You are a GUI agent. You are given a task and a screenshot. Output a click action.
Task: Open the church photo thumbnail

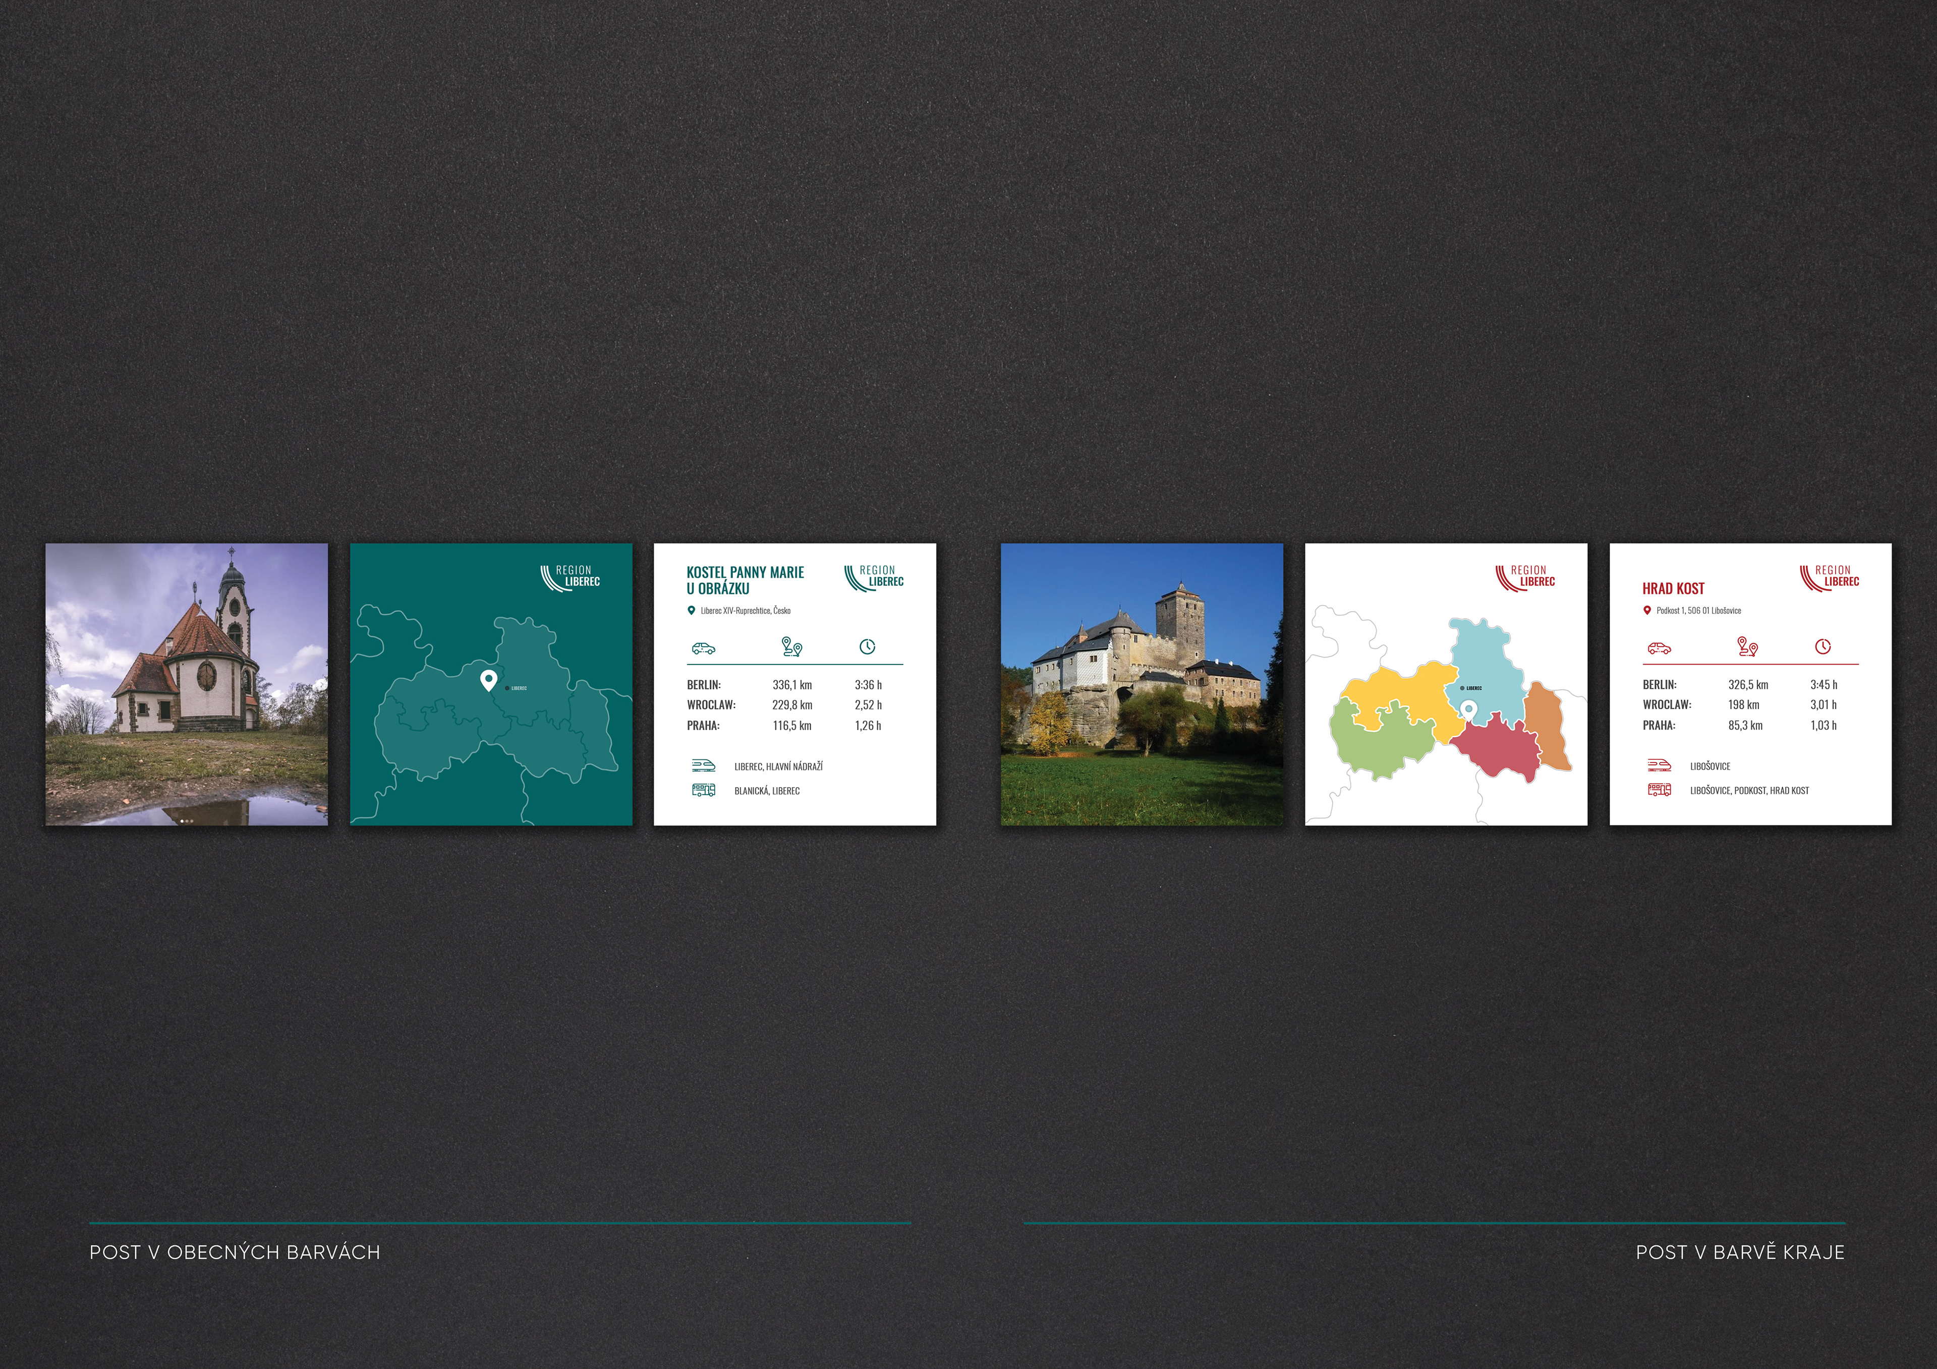[187, 684]
